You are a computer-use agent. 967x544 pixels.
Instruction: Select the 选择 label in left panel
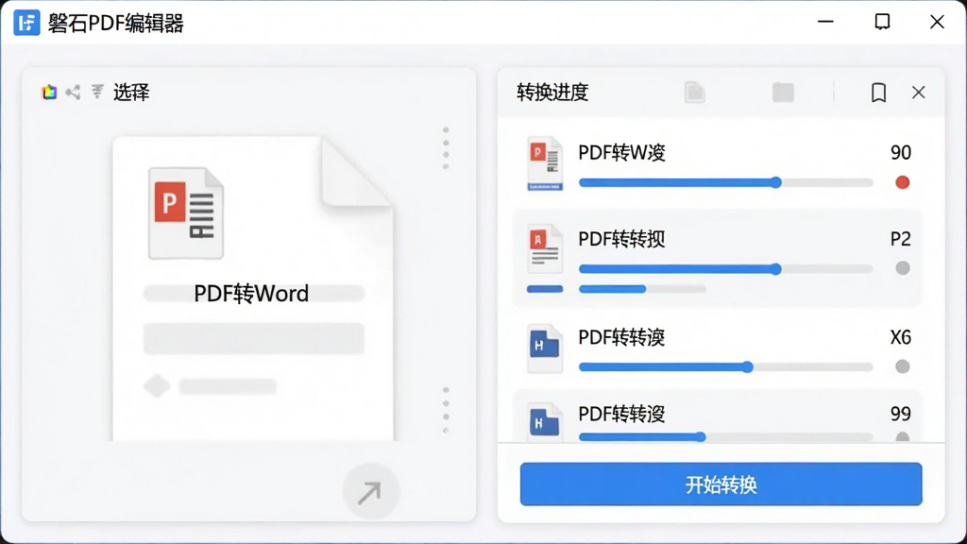point(131,93)
